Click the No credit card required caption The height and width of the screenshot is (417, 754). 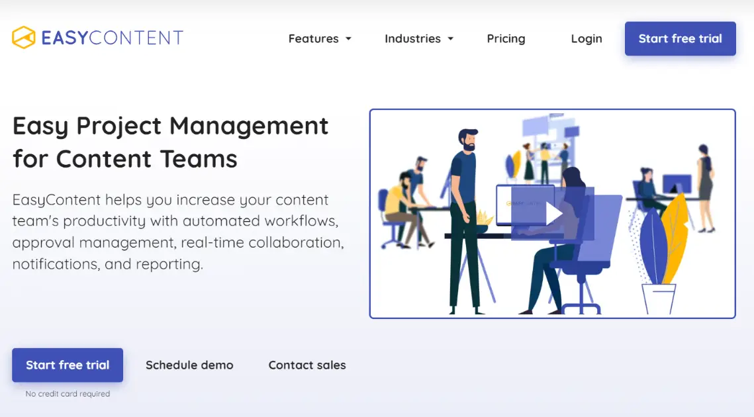point(67,393)
